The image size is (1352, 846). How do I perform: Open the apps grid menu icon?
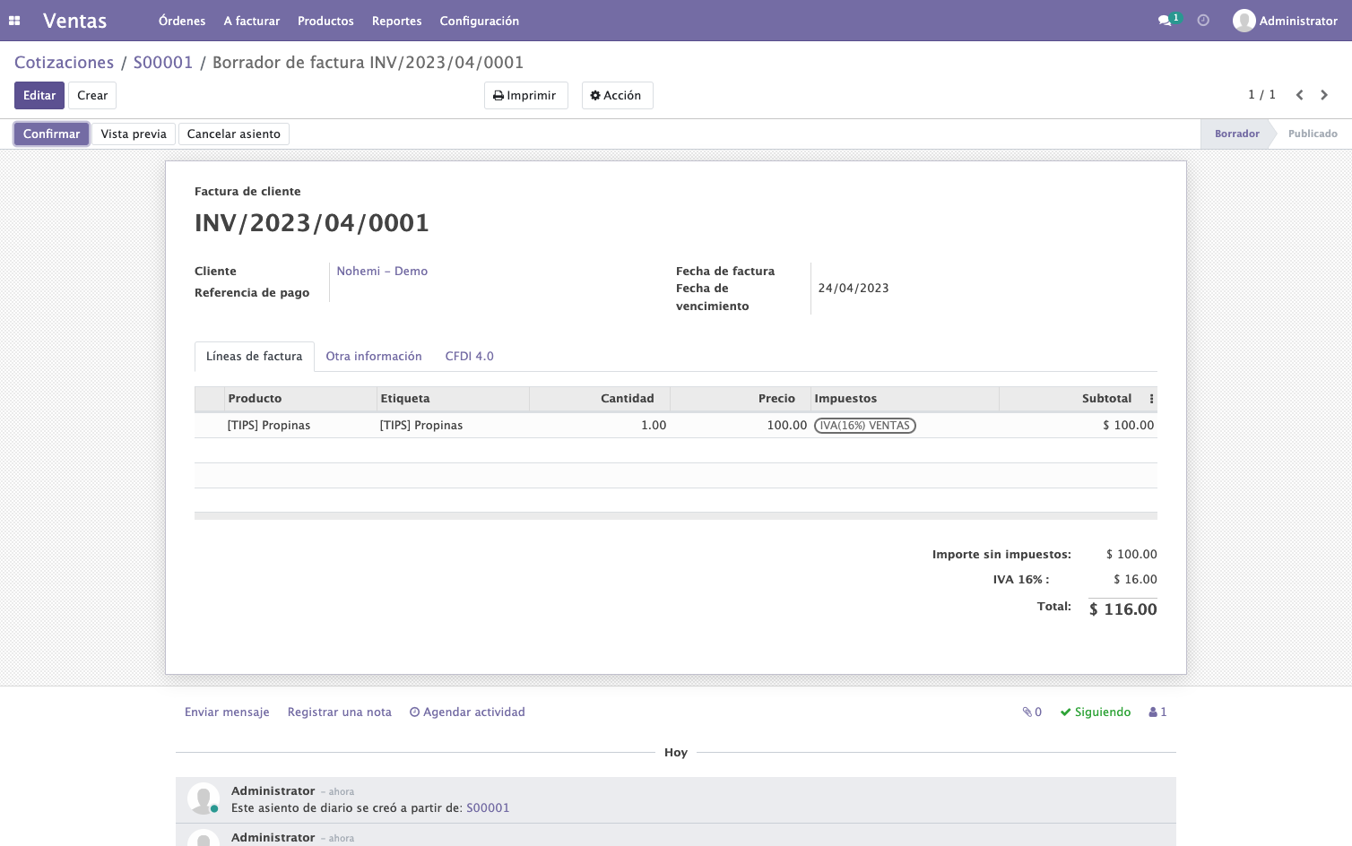coord(14,21)
